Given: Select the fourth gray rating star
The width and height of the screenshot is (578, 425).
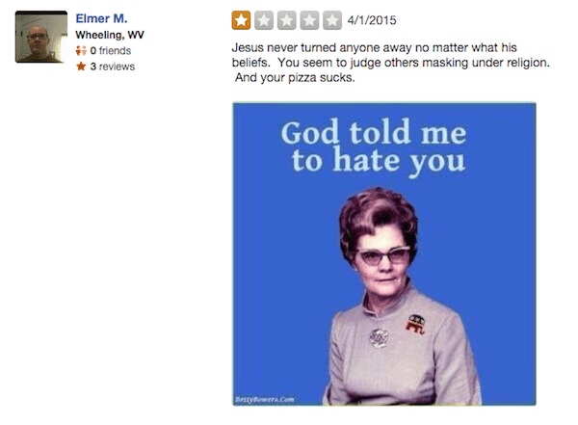Looking at the screenshot, I should click(310, 19).
